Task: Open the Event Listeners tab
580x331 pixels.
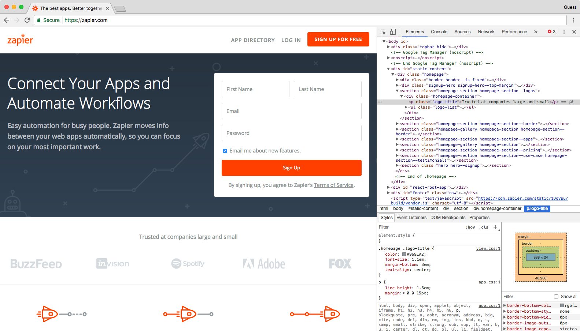Action: pyautogui.click(x=411, y=218)
